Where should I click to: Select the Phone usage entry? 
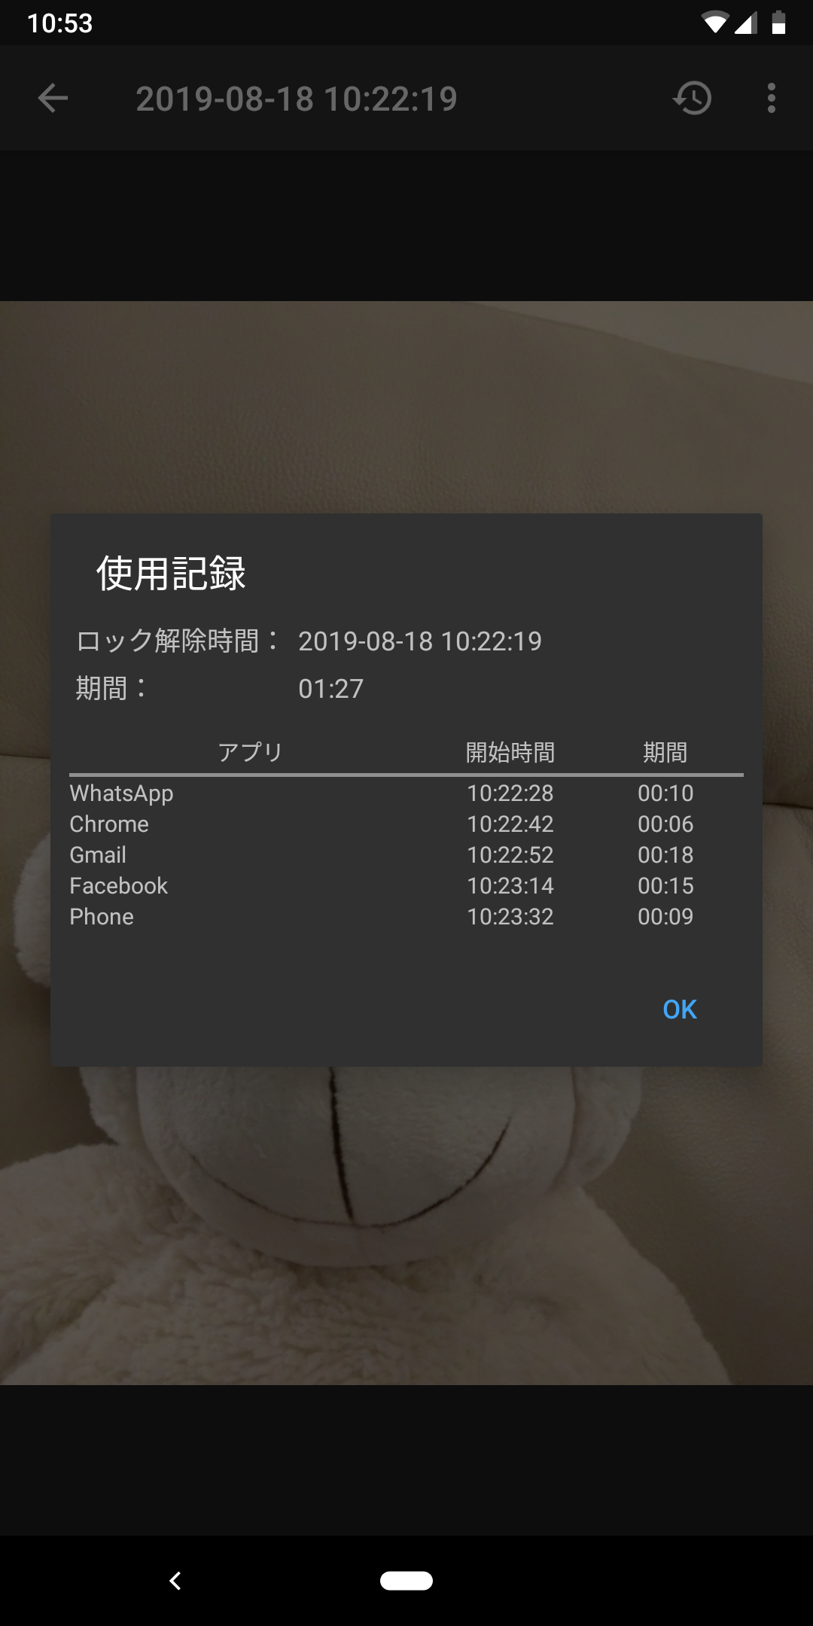(406, 917)
